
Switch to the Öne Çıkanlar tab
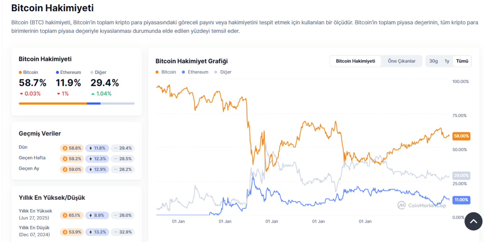click(x=402, y=61)
